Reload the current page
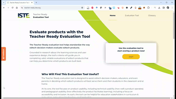 pos(12,8)
